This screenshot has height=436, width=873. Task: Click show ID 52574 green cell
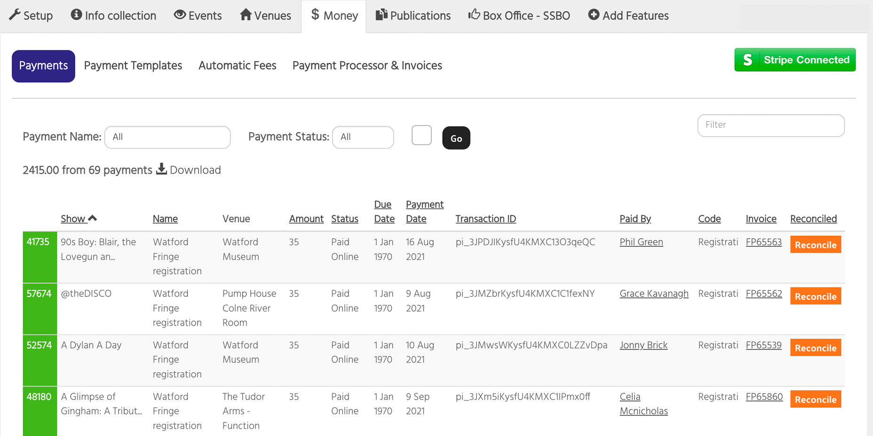pyautogui.click(x=40, y=360)
